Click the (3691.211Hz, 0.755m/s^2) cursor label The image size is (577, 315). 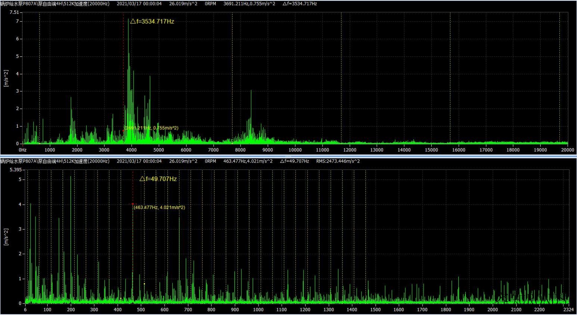point(151,128)
